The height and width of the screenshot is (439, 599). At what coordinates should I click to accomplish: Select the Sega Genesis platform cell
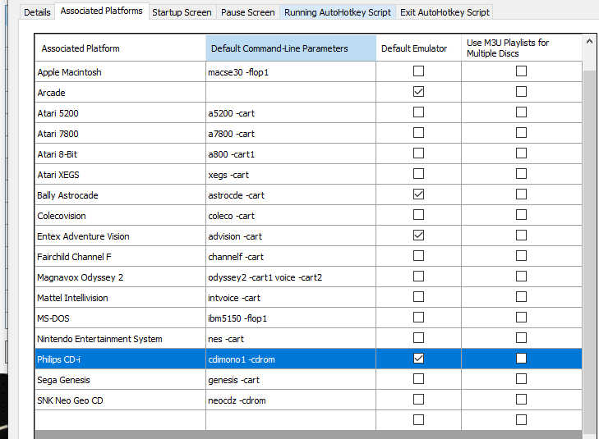pos(120,380)
